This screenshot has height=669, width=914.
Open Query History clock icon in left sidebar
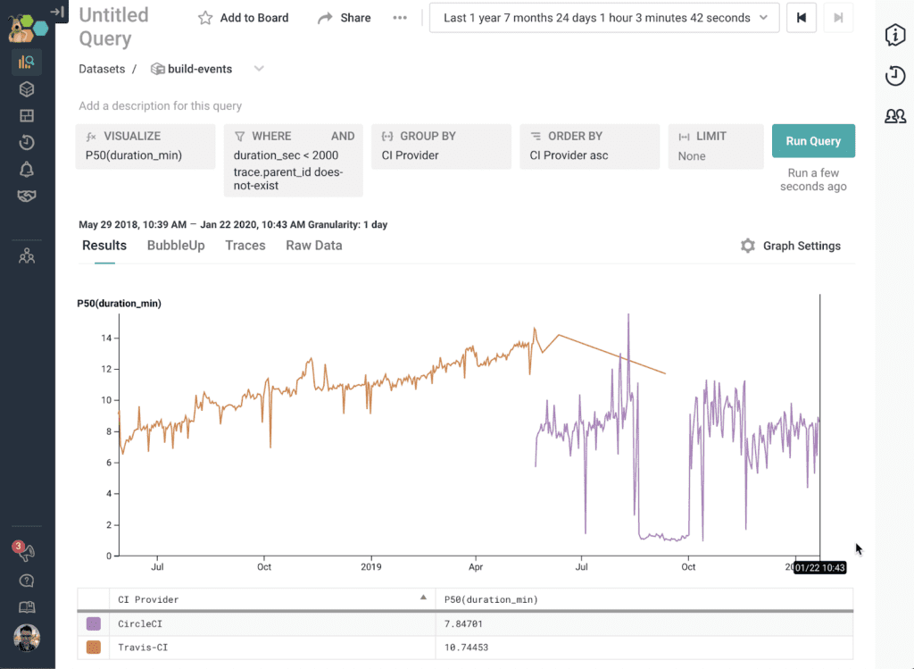tap(27, 143)
